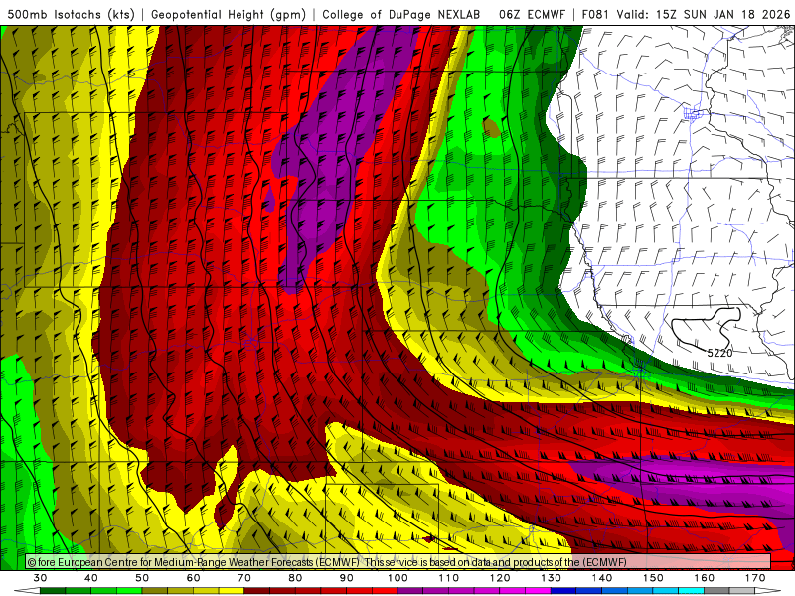Click the "Valid: 15Z SUN JAN 18 2026" text
The height and width of the screenshot is (596, 795).
click(703, 14)
